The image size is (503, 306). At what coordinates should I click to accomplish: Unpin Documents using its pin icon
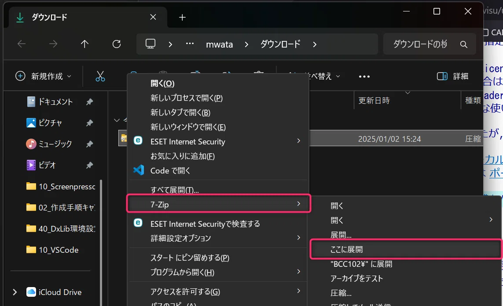(89, 102)
